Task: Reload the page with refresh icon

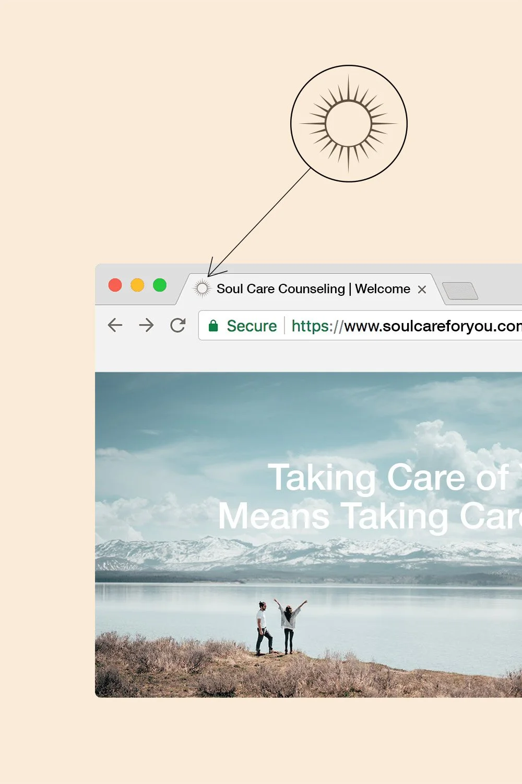Action: pos(178,325)
